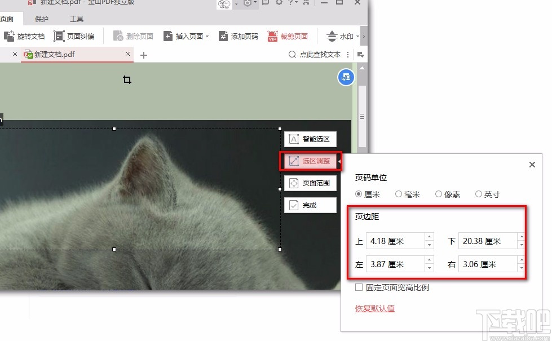Select the 旋转文档 rotate document tool
552x341 pixels.
(25, 36)
